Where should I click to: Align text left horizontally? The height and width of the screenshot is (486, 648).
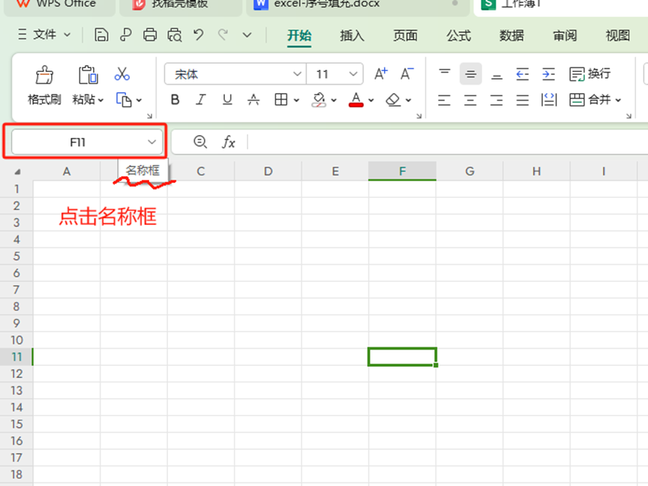click(x=444, y=100)
